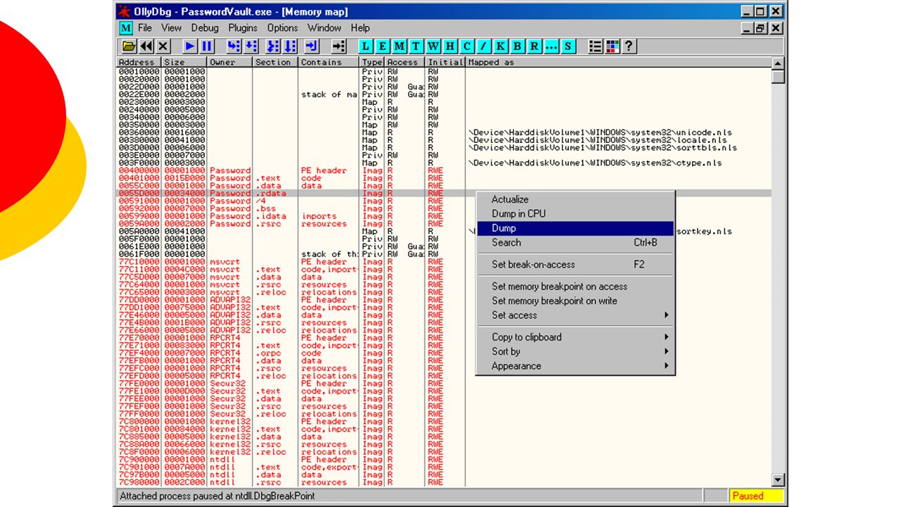
Task: Show Executable modules with the E button
Action: pos(382,46)
